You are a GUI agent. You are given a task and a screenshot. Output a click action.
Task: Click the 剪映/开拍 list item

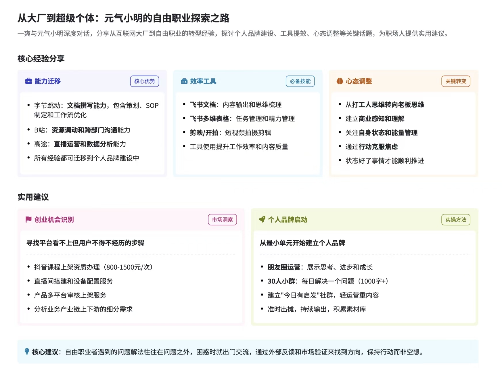(230, 133)
